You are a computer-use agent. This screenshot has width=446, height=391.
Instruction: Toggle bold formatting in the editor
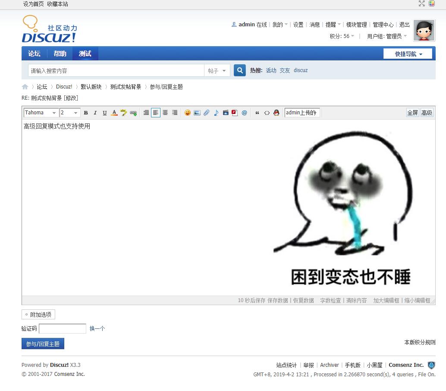pyautogui.click(x=85, y=113)
